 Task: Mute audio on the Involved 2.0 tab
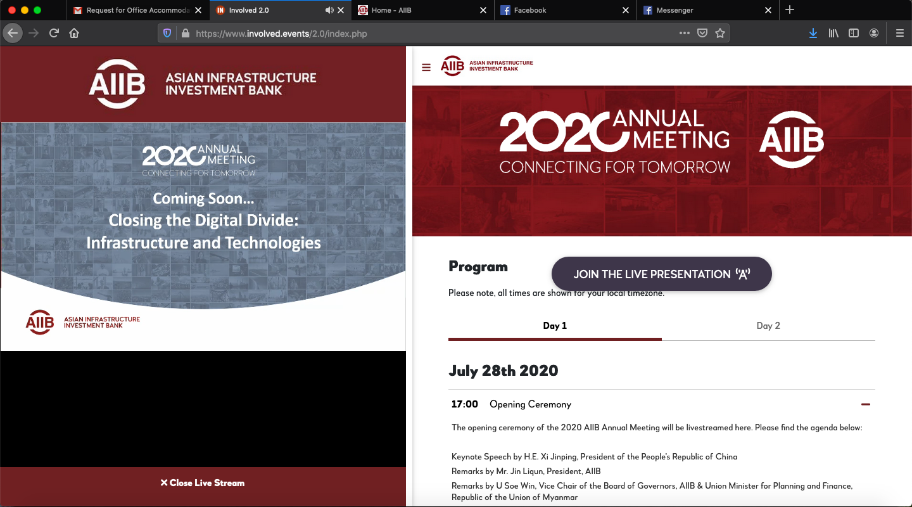pyautogui.click(x=329, y=10)
